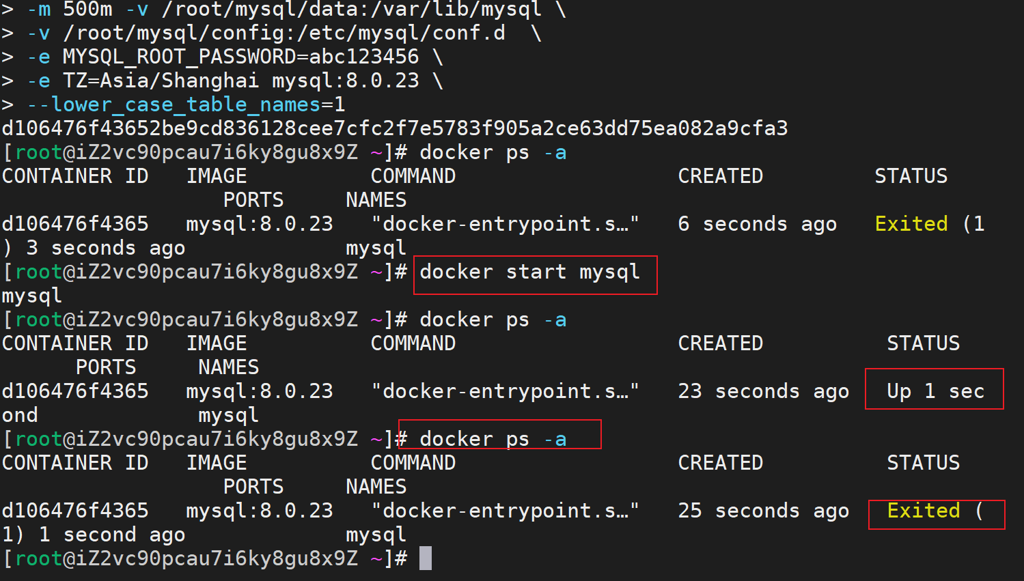Click the "23 seconds ago" created time
Viewport: 1024px width, 581px height.
coord(763,391)
